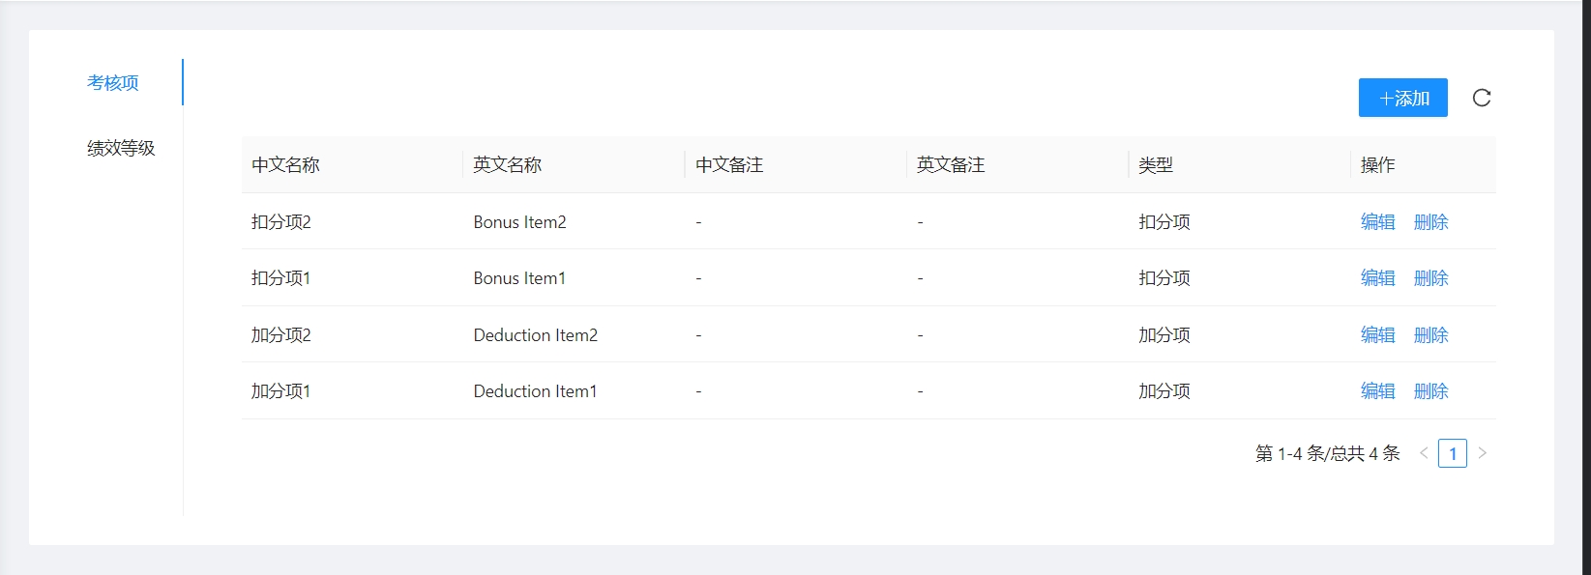Viewport: 1591px width, 575px height.
Task: Click the 中文名称 column header
Action: coord(285,165)
